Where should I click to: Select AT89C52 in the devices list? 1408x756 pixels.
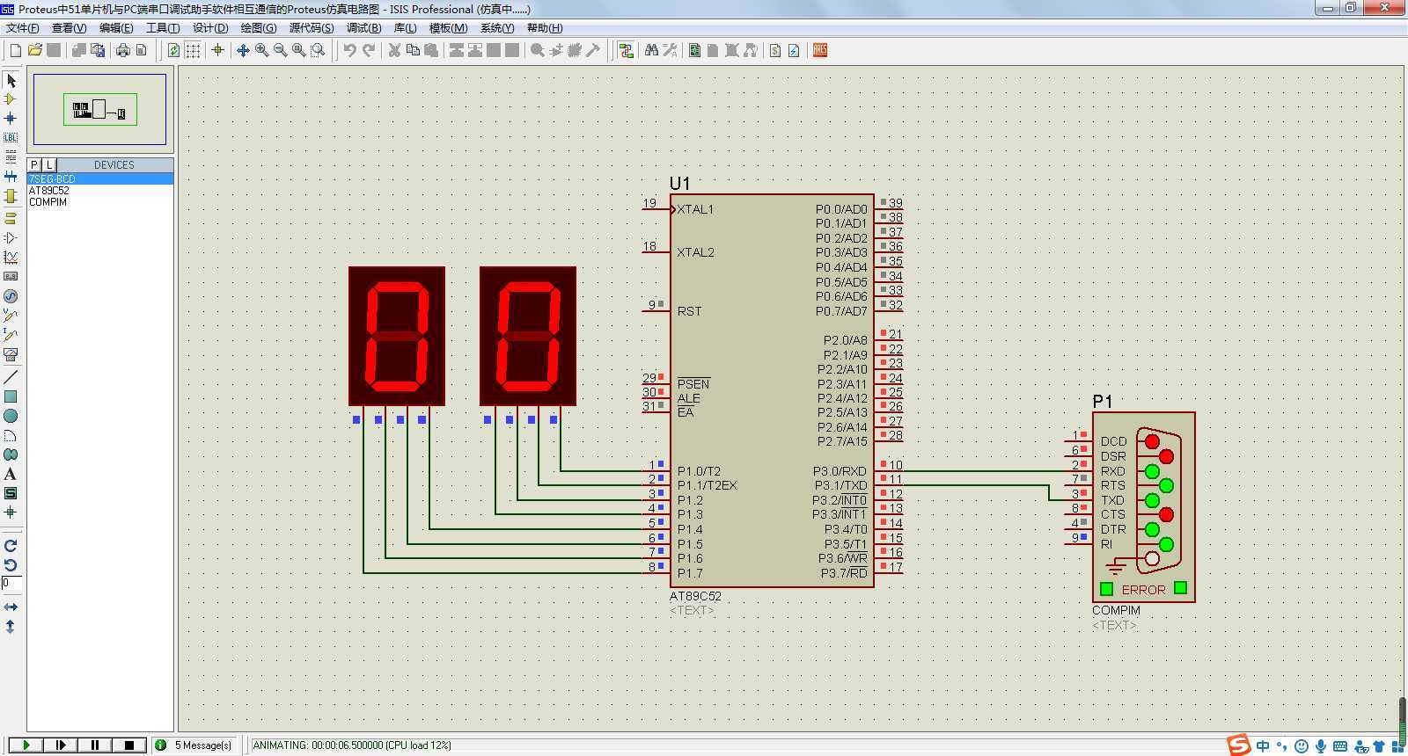(49, 190)
